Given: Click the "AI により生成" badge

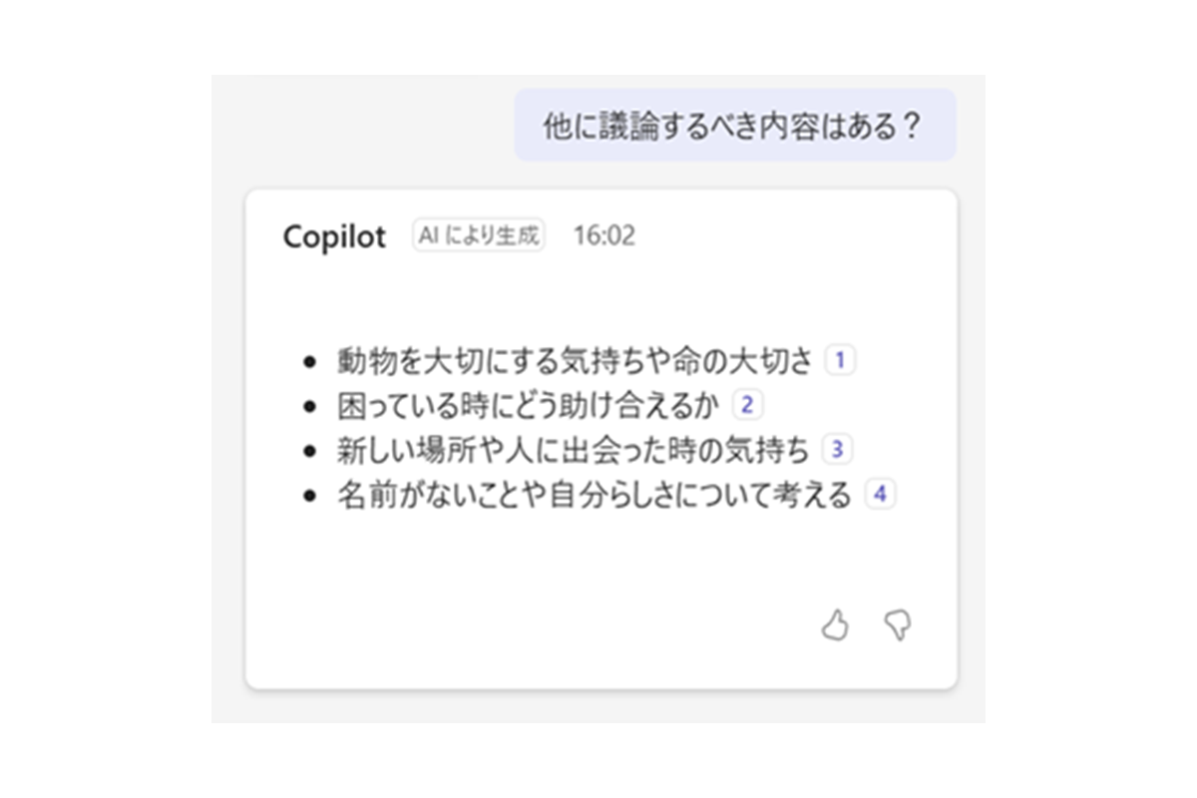Looking at the screenshot, I should 479,235.
